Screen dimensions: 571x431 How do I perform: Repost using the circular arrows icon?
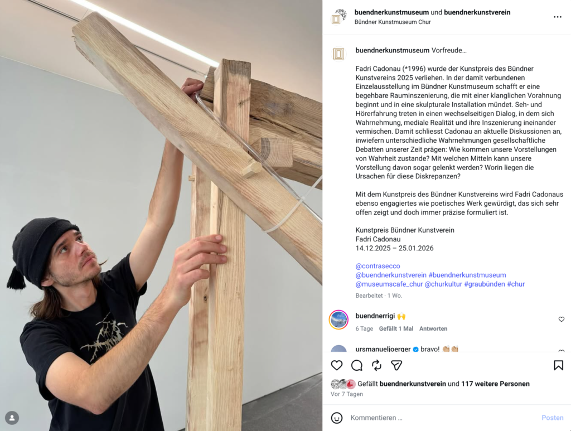click(x=376, y=365)
